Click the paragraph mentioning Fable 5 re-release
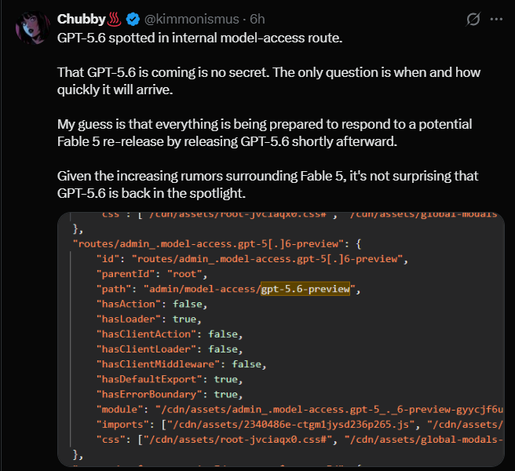This screenshot has width=515, height=471. pos(265,133)
